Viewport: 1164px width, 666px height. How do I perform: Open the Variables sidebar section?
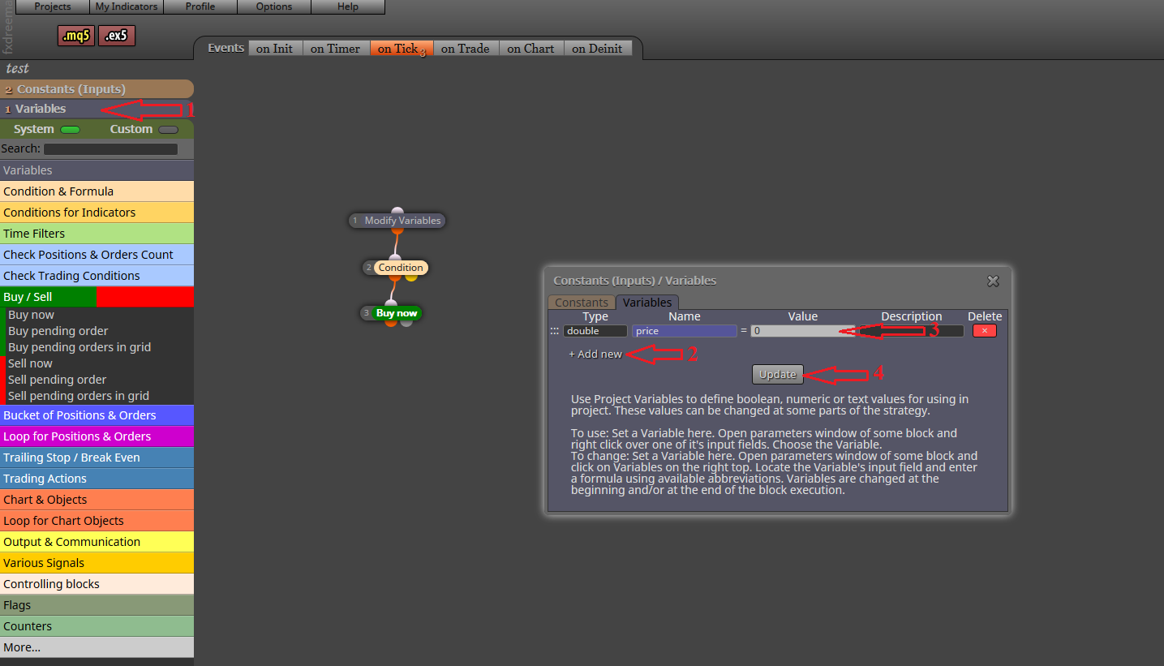97,109
